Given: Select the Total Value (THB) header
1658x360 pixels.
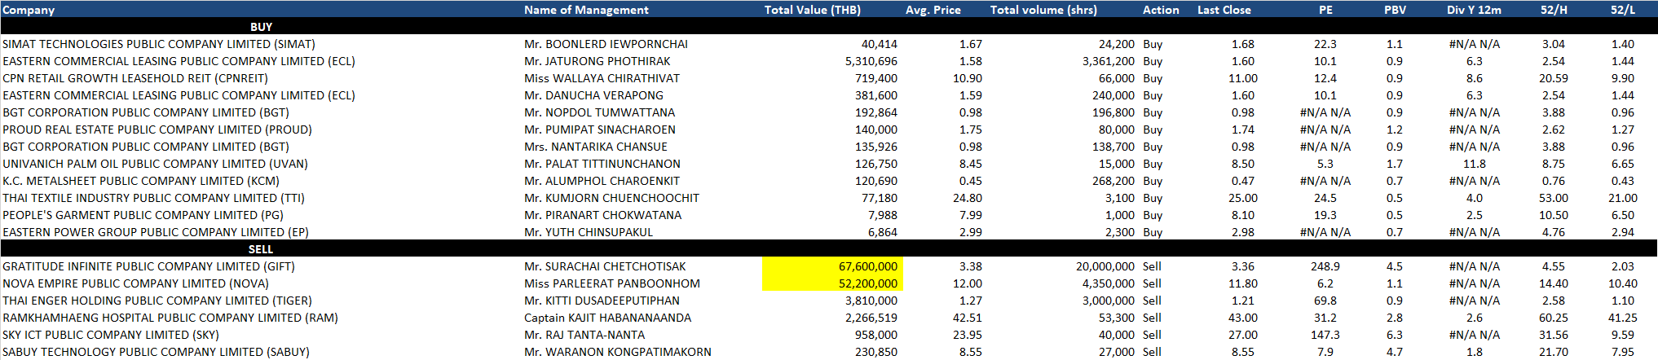Looking at the screenshot, I should [x=812, y=10].
